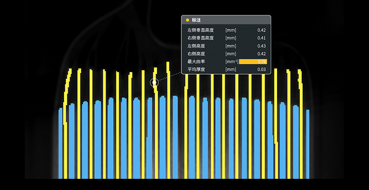Click the 0.42 value in the 左侧垂直高度 row

(x=262, y=30)
